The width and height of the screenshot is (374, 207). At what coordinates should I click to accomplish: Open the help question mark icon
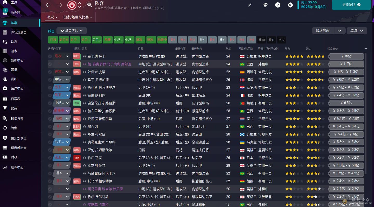278,5
